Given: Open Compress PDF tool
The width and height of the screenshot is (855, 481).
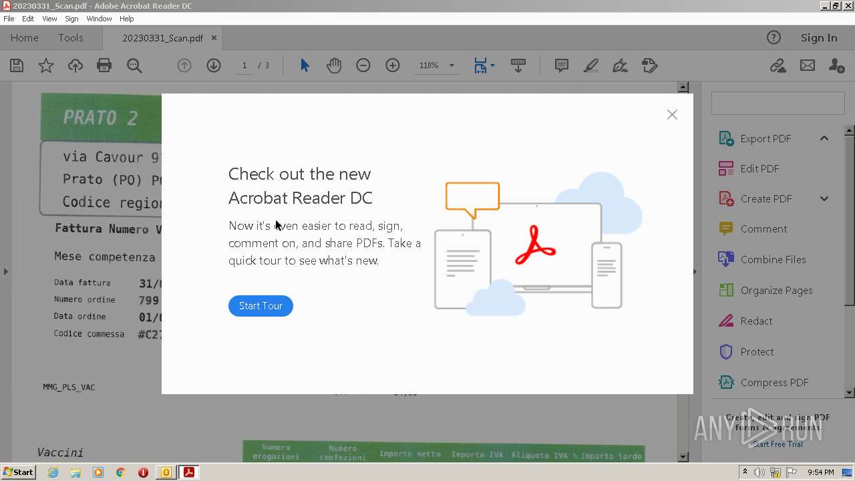Looking at the screenshot, I should [774, 382].
